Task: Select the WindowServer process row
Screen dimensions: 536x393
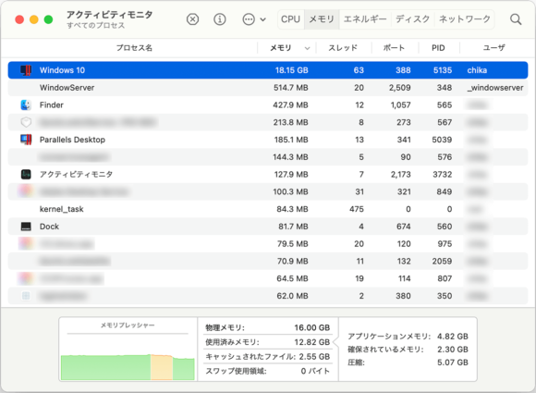Action: 268,88
